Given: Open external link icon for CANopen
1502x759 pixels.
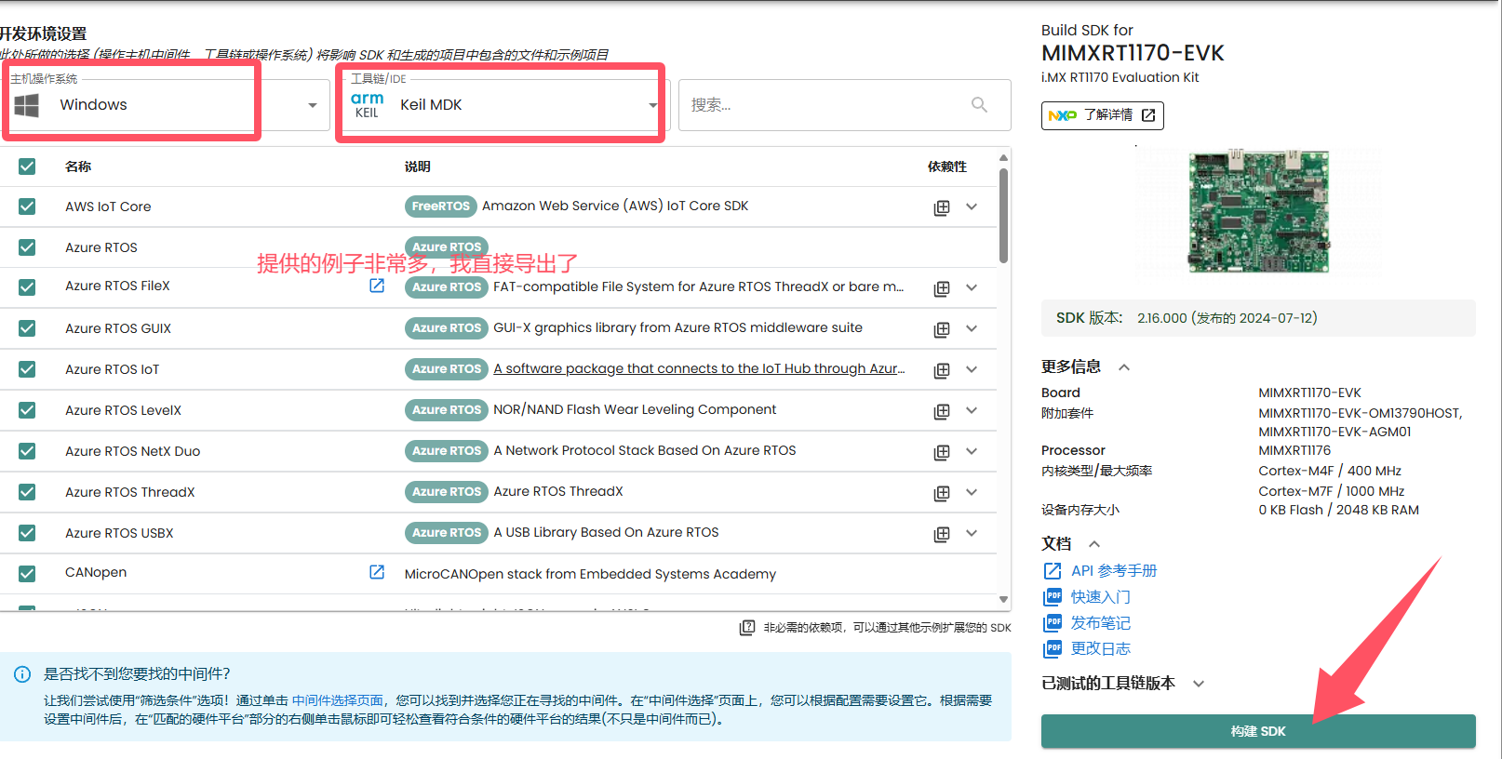Looking at the screenshot, I should click(377, 572).
